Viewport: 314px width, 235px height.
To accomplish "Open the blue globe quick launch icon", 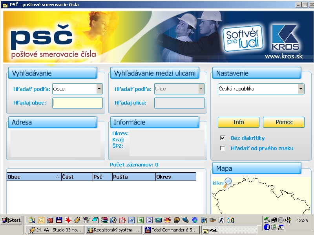I will (x=195, y=220).
